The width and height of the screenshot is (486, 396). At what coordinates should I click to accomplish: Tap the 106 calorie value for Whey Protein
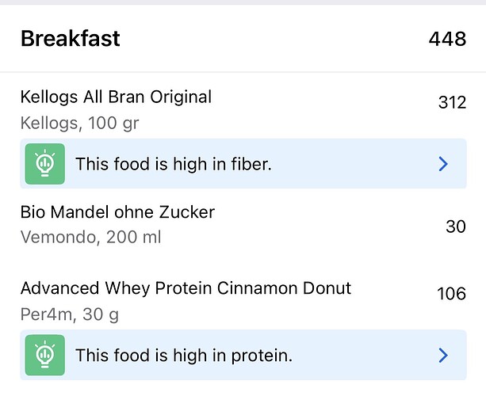(451, 294)
